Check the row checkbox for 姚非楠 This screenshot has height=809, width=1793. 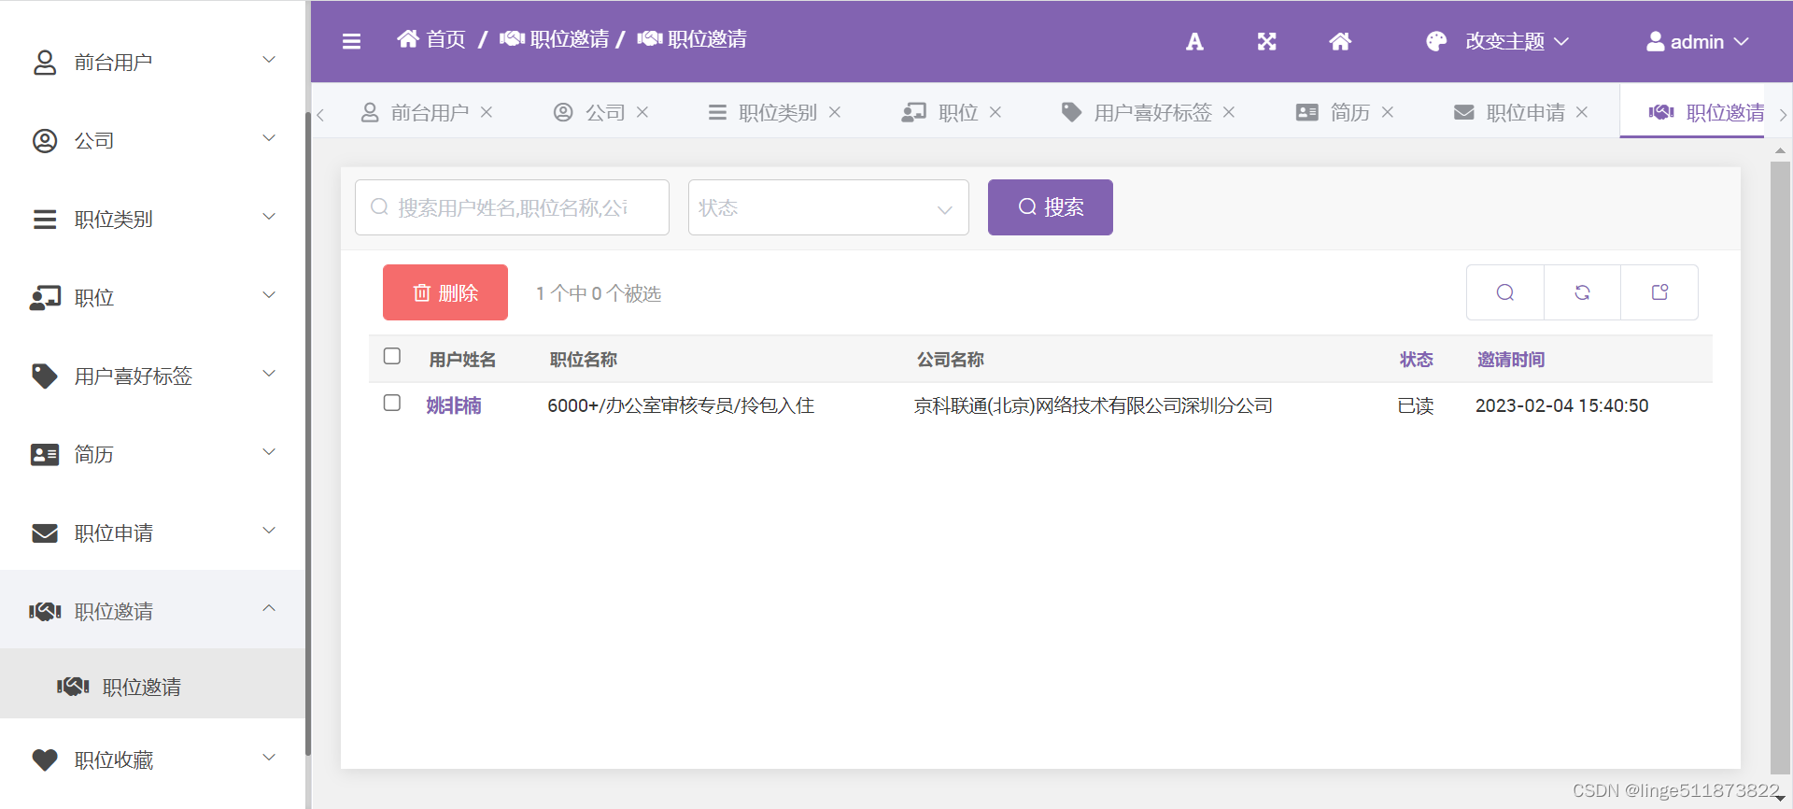tap(392, 403)
